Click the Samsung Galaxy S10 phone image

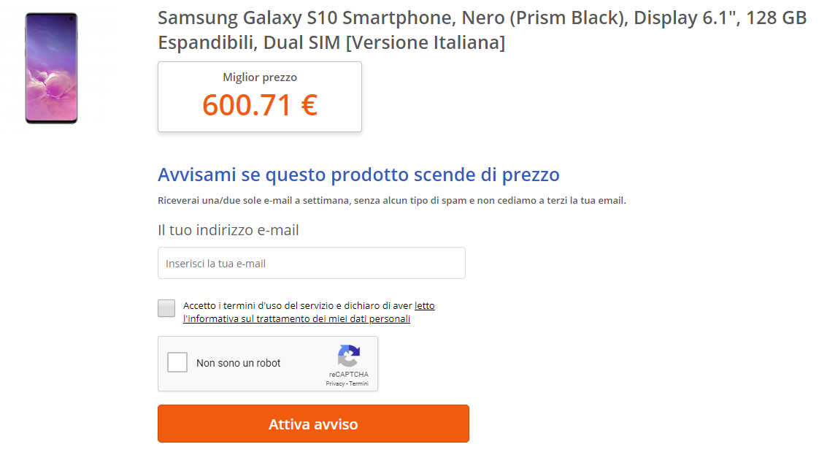click(51, 68)
